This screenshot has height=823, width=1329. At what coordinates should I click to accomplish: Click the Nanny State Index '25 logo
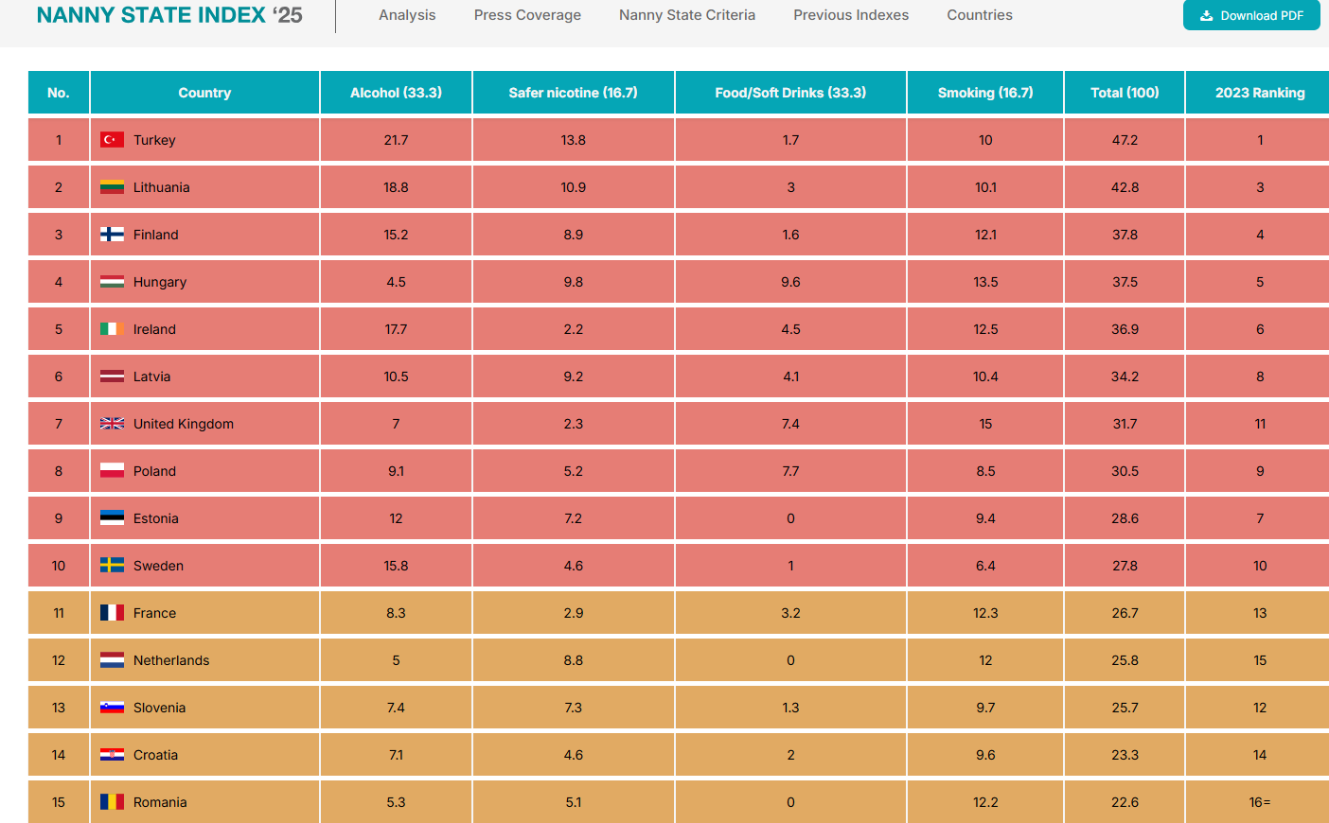pos(169,15)
